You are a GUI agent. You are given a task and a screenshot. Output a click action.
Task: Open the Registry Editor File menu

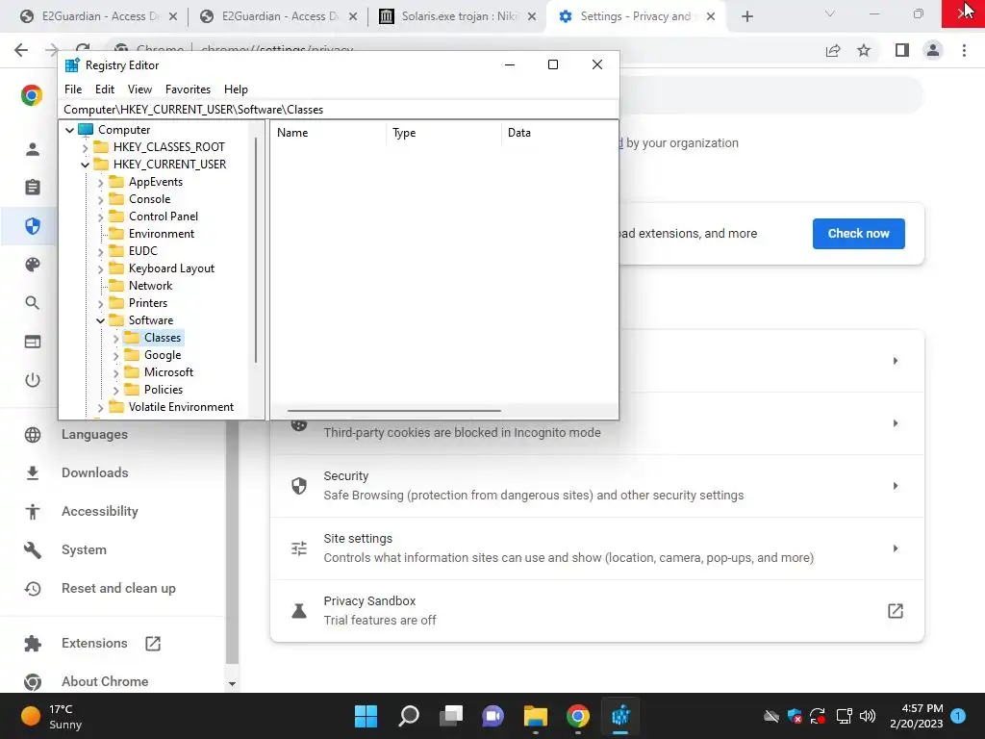pyautogui.click(x=73, y=89)
